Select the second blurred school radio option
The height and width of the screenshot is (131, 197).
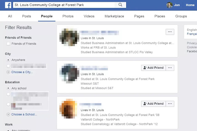[8, 104]
